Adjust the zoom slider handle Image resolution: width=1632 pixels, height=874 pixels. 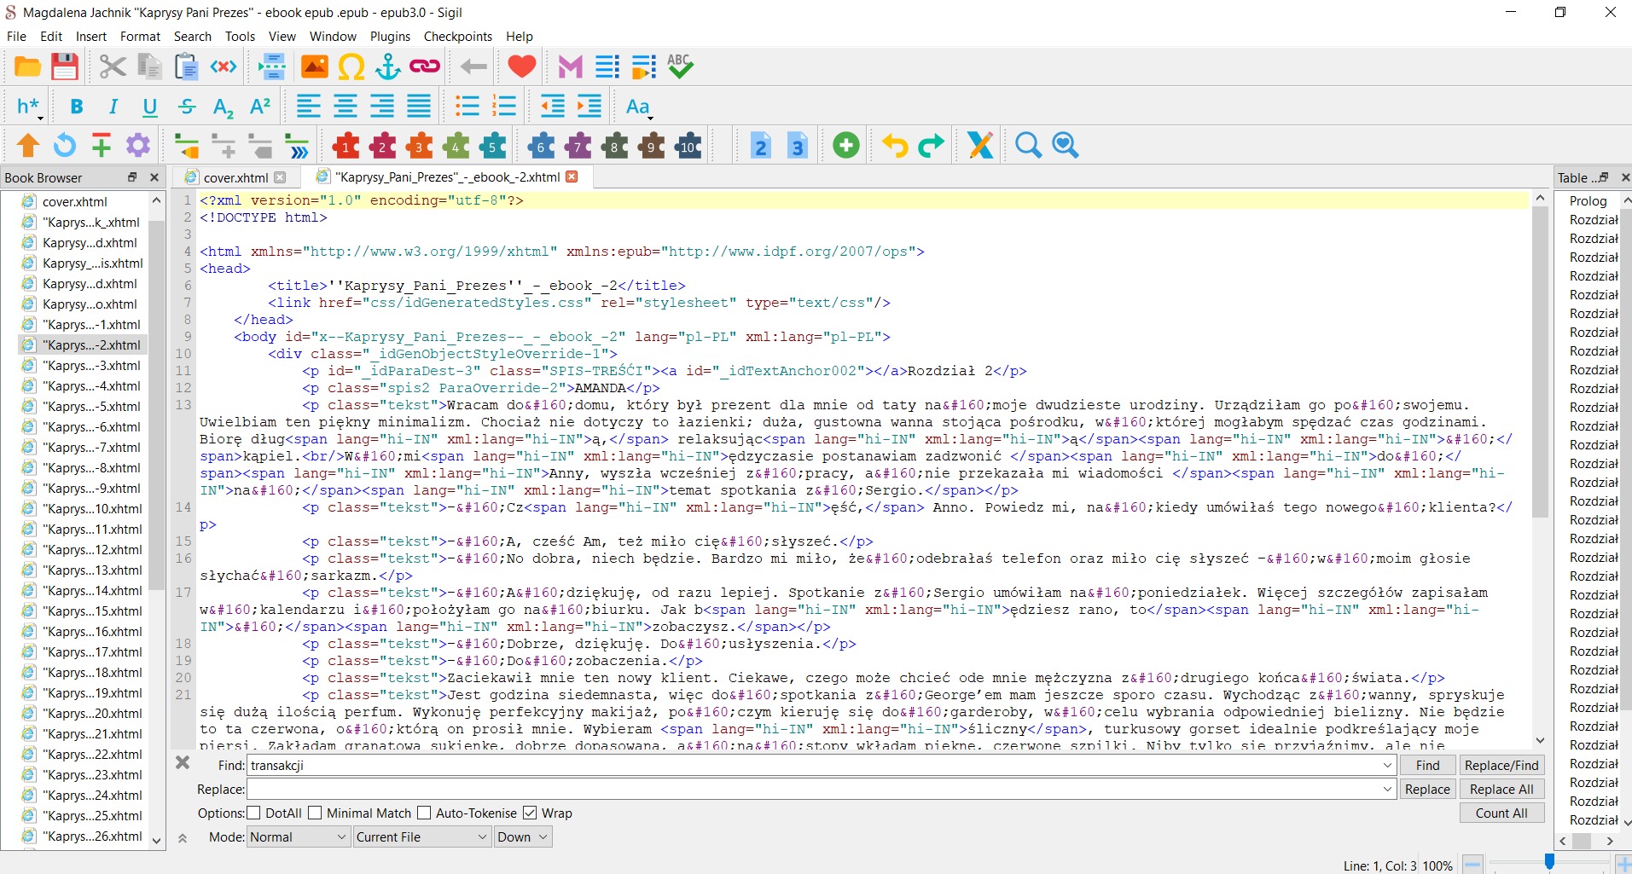point(1549,863)
